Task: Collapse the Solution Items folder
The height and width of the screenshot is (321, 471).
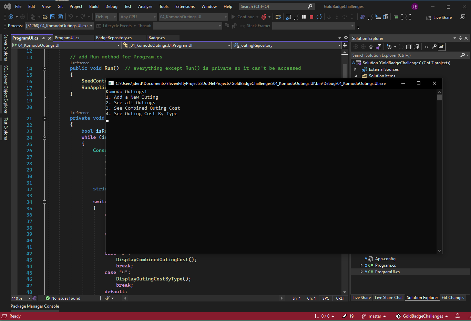Action: tap(356, 76)
